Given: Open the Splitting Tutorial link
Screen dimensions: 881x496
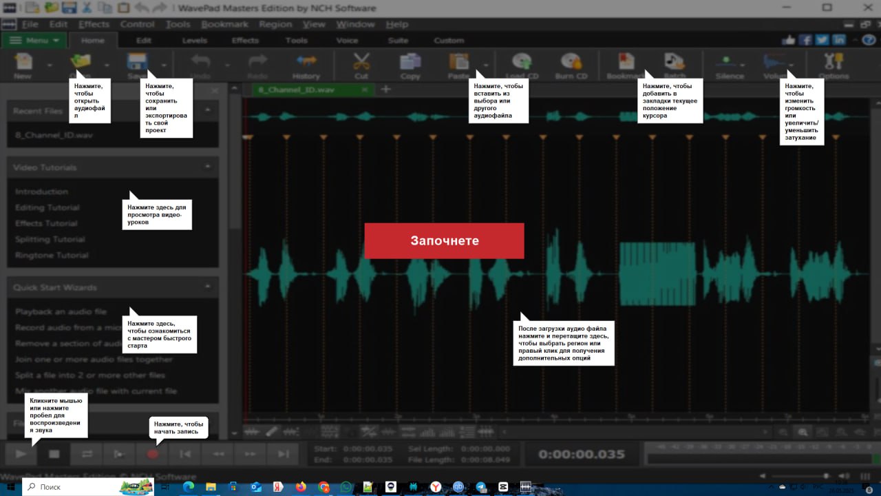Looking at the screenshot, I should point(50,239).
